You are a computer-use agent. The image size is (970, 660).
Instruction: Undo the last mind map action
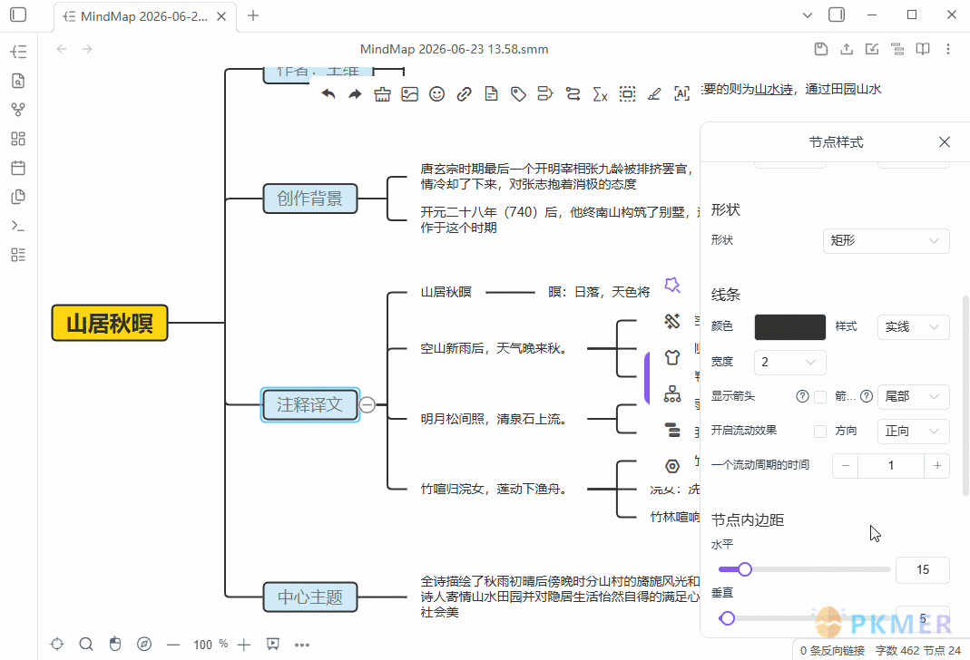coord(328,94)
